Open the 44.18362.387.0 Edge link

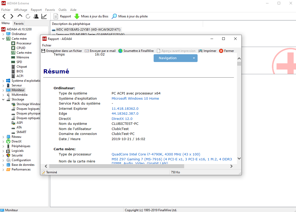pyautogui.click(x=125, y=114)
